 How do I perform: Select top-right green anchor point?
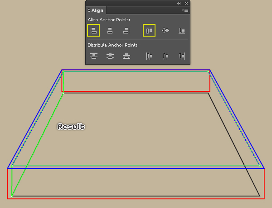pos(208,71)
